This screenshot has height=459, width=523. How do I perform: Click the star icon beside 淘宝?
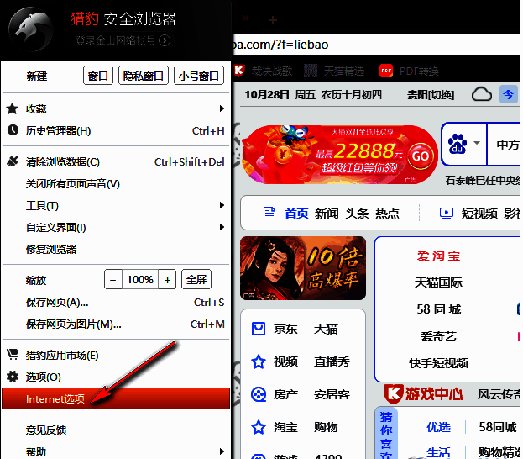259,427
